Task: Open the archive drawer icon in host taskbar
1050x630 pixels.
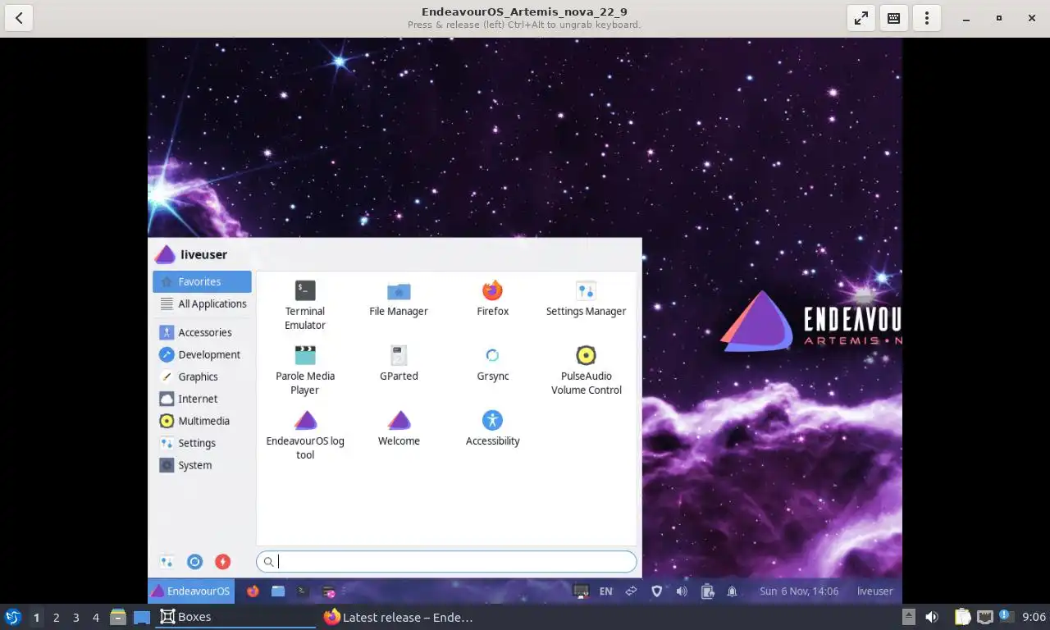Action: [x=118, y=617]
